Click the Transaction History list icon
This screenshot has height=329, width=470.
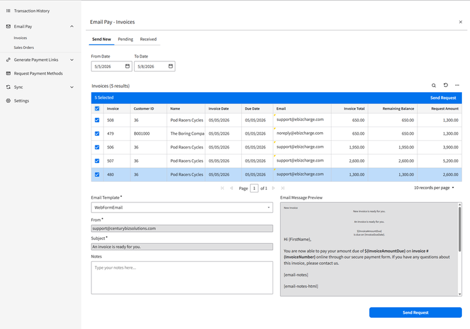[x=8, y=11]
